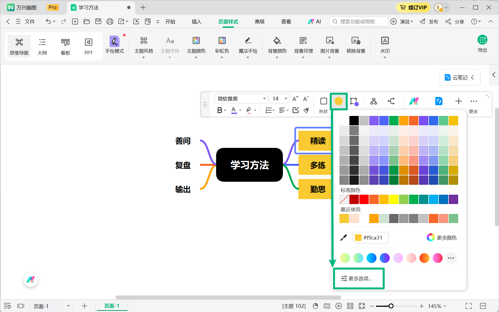Screen dimensions: 499x312
Task: Add a new page with plus icon
Action: tap(84, 306)
